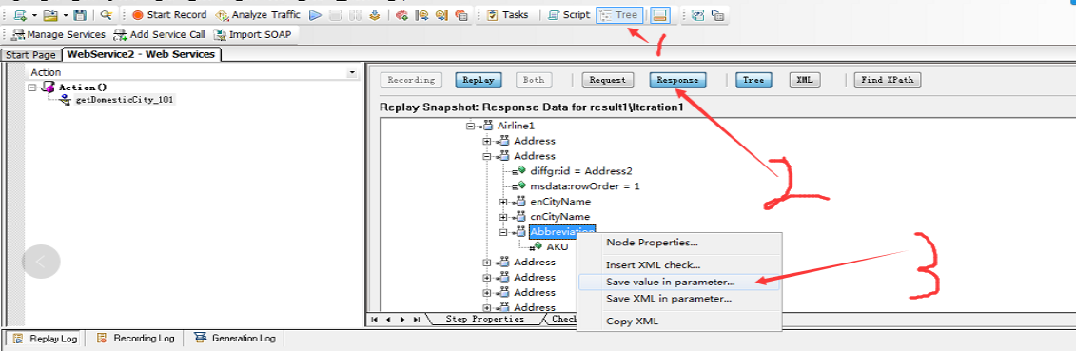Image resolution: width=1076 pixels, height=351 pixels.
Task: Jump to first tab with navigation arrow
Action: pos(375,320)
